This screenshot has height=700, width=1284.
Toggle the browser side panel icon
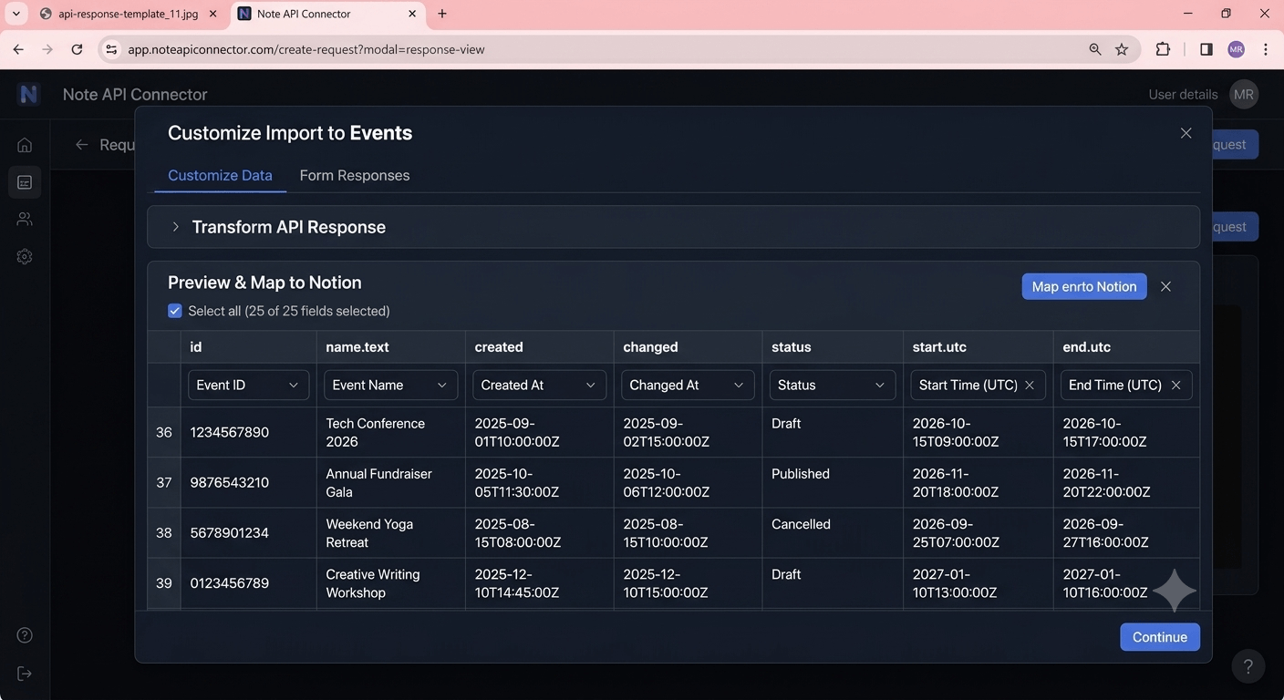pos(1206,49)
